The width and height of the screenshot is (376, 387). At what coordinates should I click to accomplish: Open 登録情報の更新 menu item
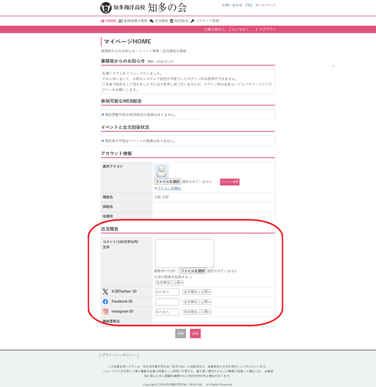(x=133, y=21)
